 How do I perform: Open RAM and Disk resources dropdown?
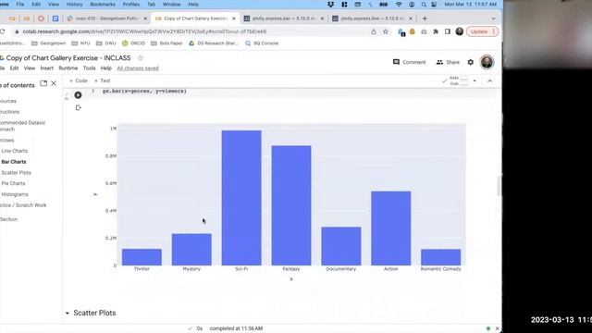click(x=475, y=80)
